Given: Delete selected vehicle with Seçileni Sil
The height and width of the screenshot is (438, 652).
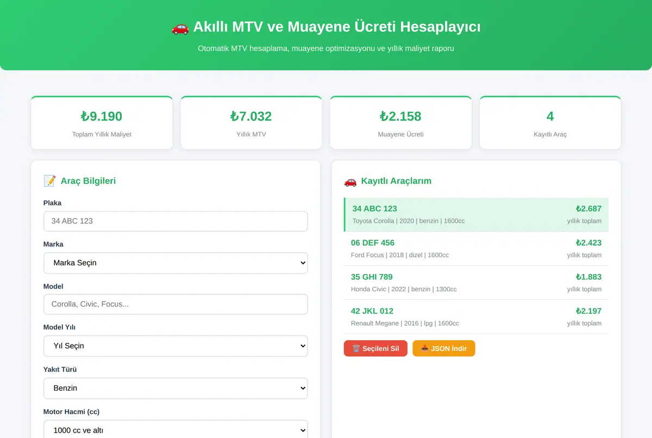Looking at the screenshot, I should (x=375, y=348).
